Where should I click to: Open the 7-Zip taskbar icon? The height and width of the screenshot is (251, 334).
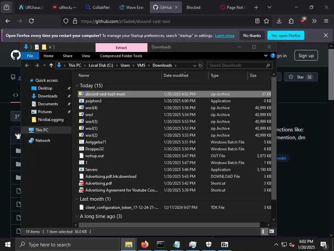coord(224,244)
